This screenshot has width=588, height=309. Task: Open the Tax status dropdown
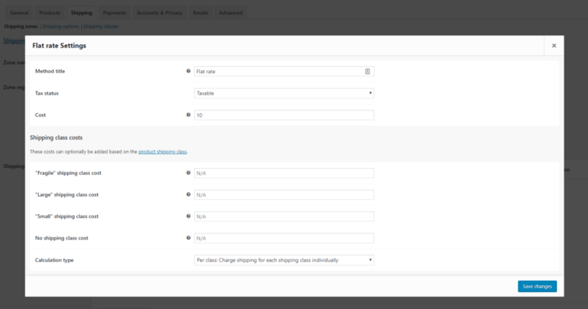[x=284, y=93]
